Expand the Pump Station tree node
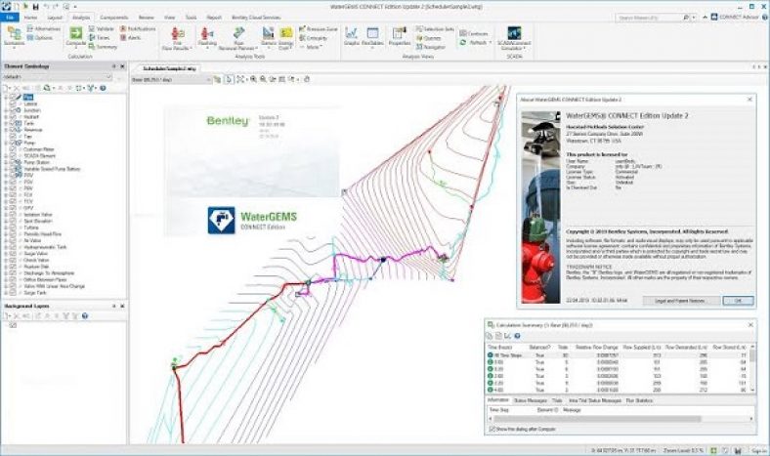 click(x=6, y=162)
